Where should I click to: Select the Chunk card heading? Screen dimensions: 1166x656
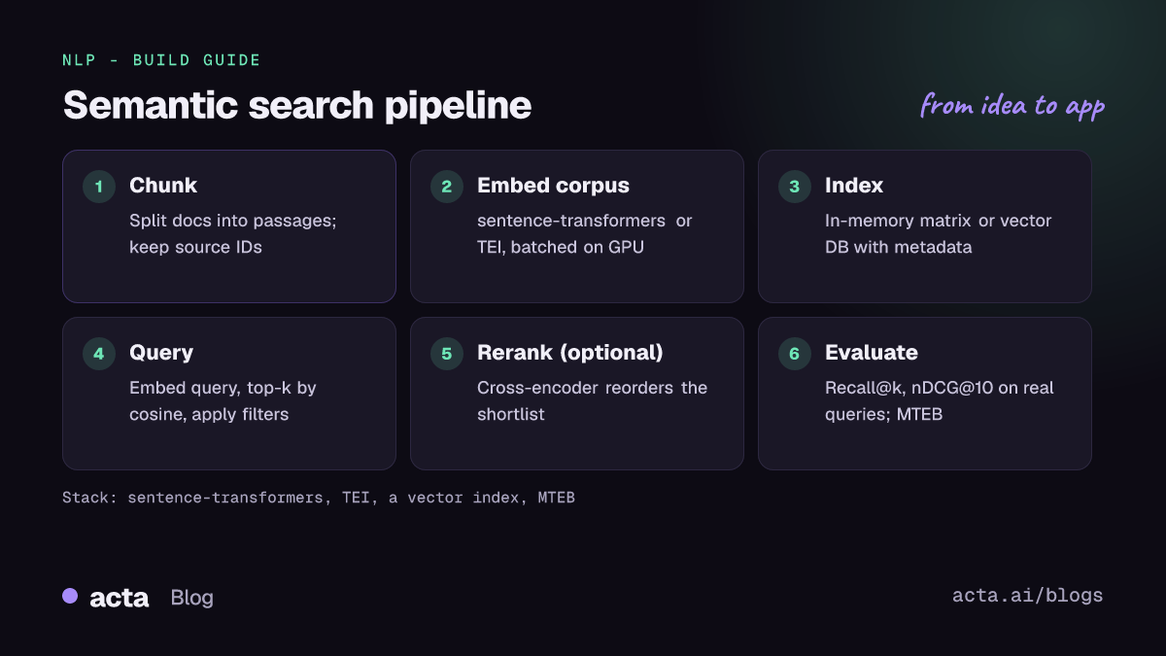click(163, 186)
